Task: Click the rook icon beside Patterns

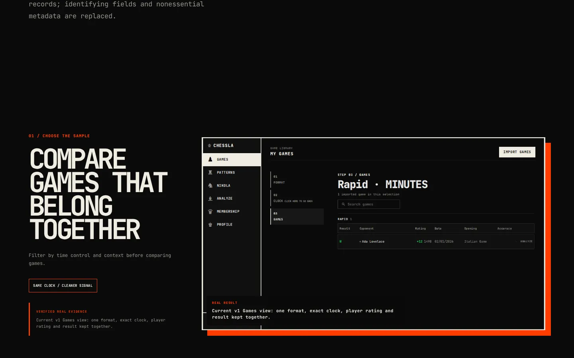Action: (210, 173)
